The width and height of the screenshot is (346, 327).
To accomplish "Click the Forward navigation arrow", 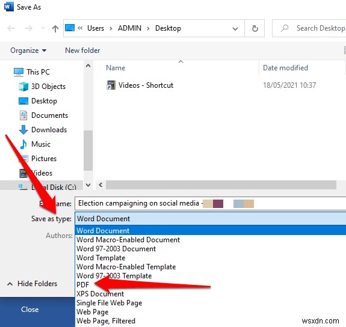I will coord(28,28).
